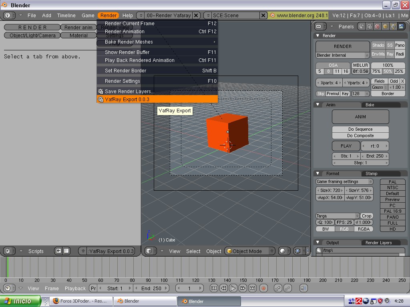
Task: Jump to the timeline start frame
Action: pyautogui.click(x=214, y=288)
